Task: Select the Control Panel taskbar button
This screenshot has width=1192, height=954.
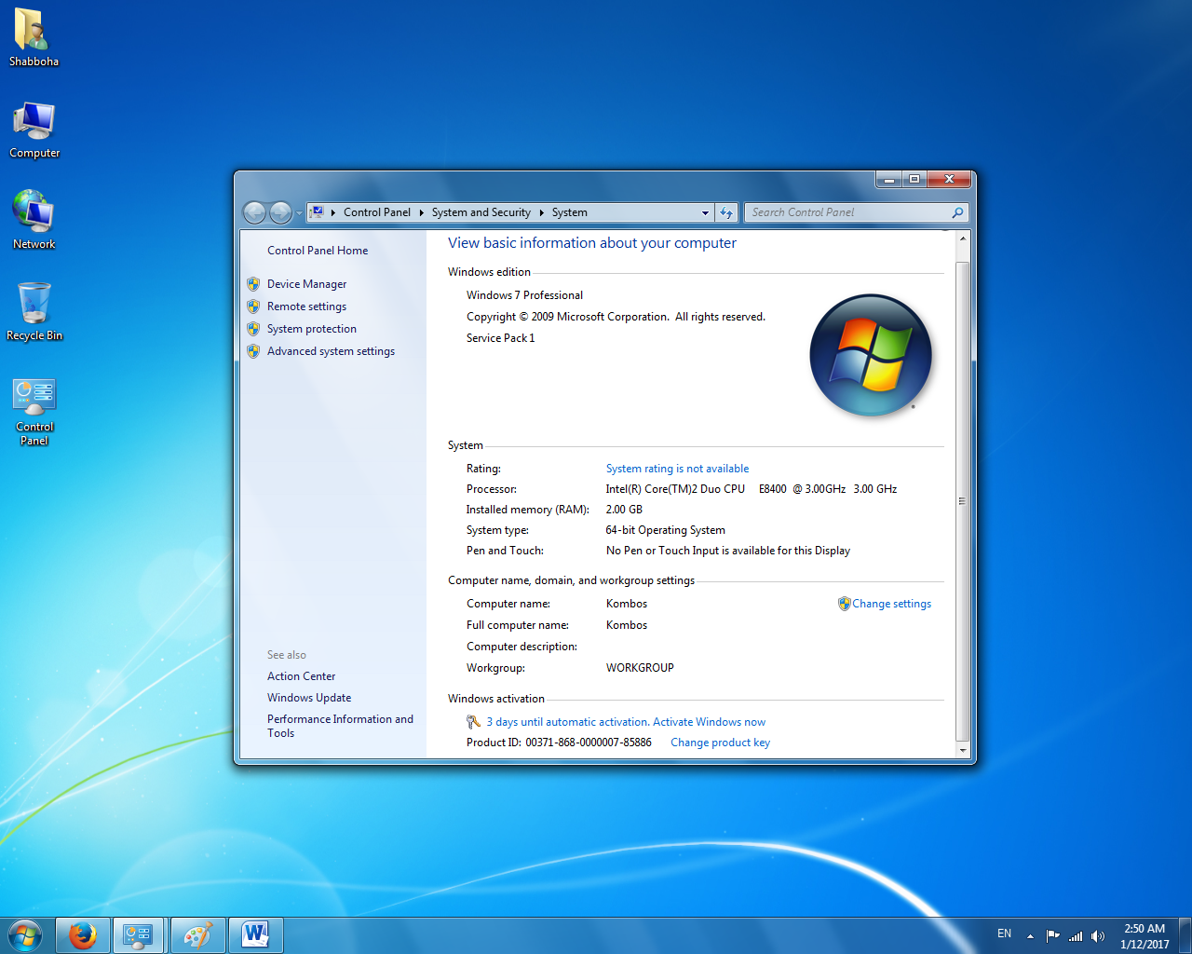Action: (139, 935)
